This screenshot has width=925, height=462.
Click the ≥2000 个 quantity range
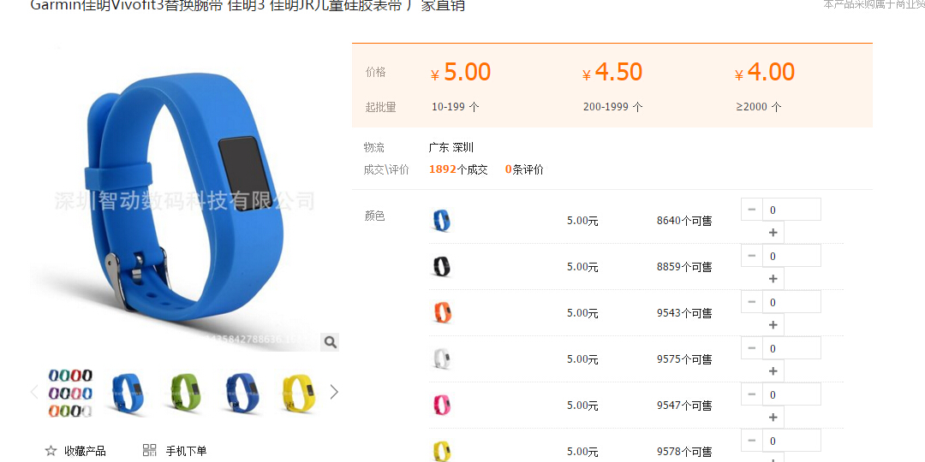759,107
